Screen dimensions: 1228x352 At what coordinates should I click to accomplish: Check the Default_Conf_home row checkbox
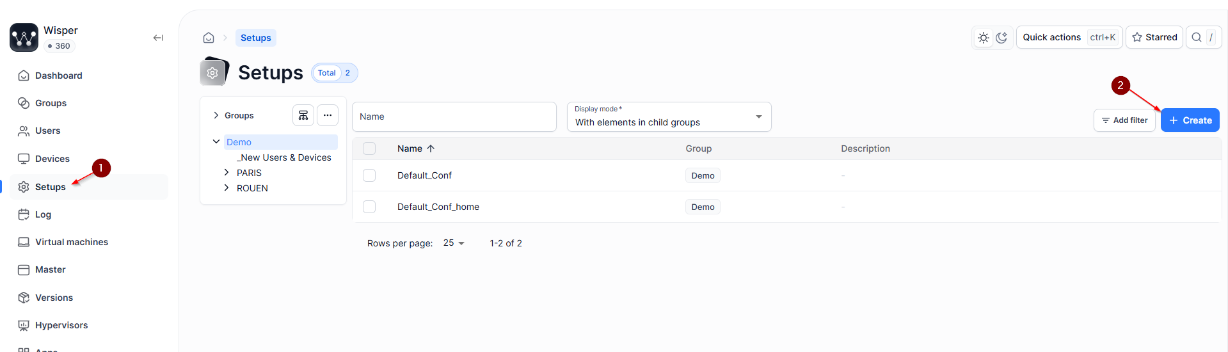(369, 207)
